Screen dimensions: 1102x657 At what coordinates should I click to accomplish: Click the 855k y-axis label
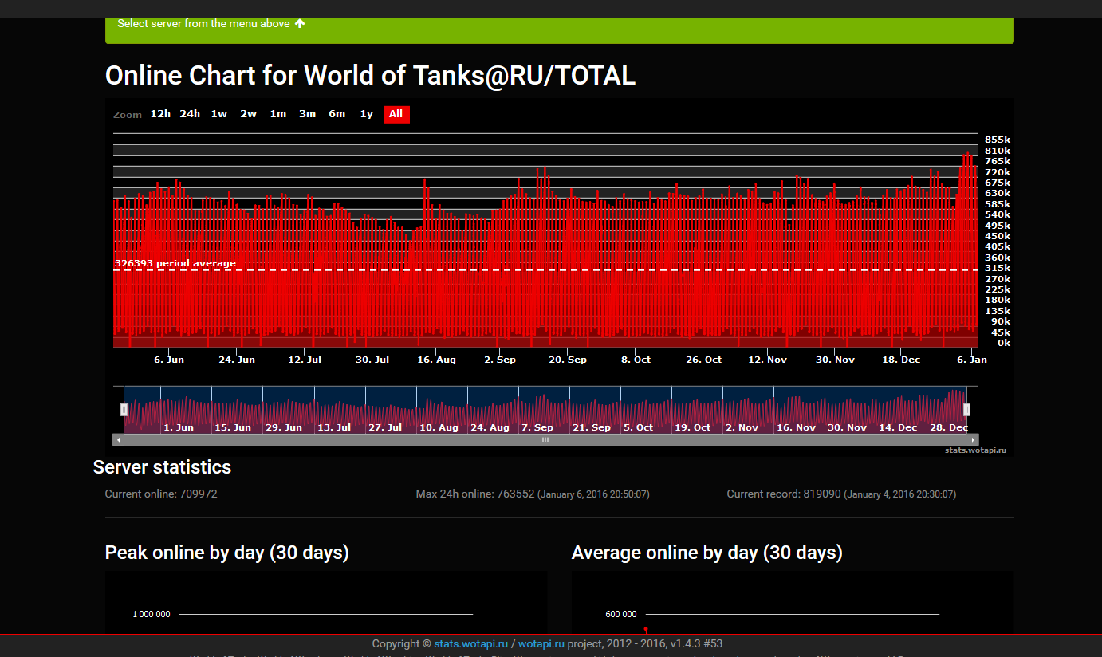tap(998, 140)
